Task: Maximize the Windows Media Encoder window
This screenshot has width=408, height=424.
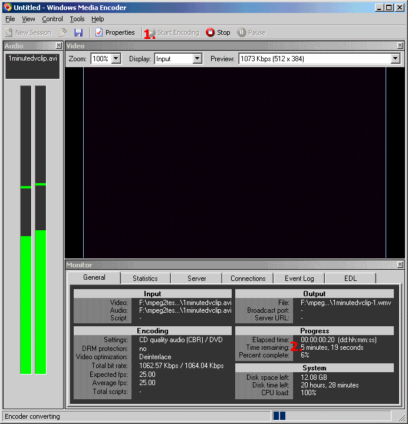Action: pos(389,8)
